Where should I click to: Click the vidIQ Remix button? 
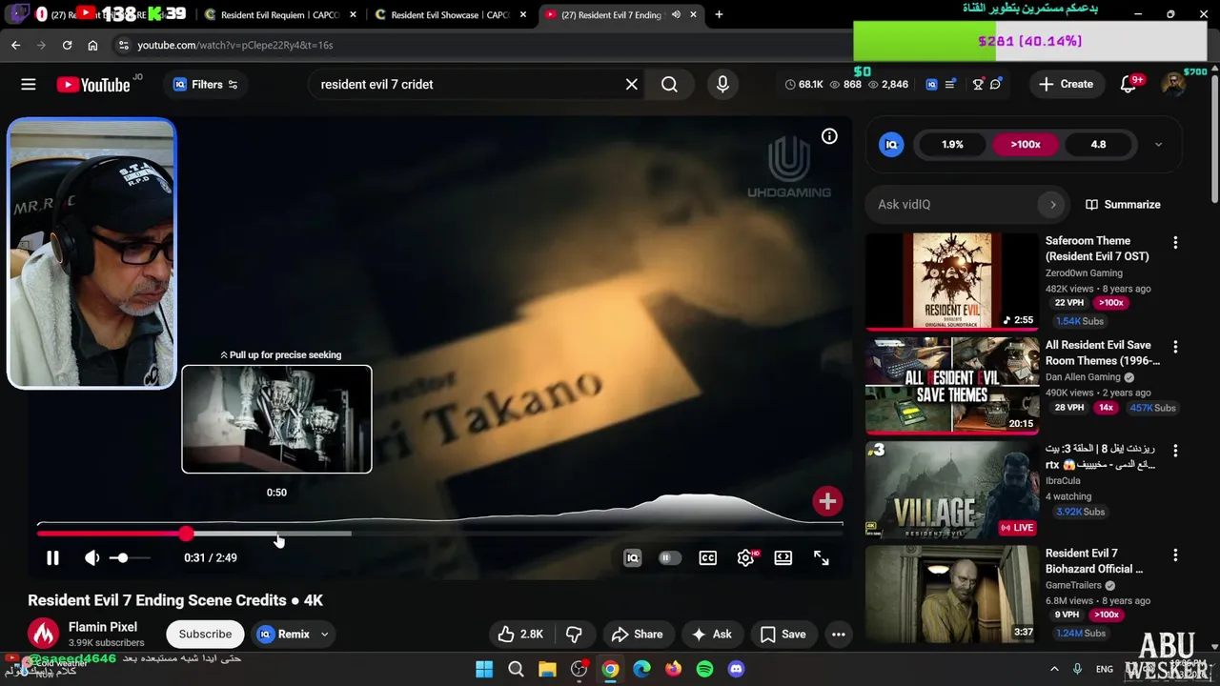[285, 635]
